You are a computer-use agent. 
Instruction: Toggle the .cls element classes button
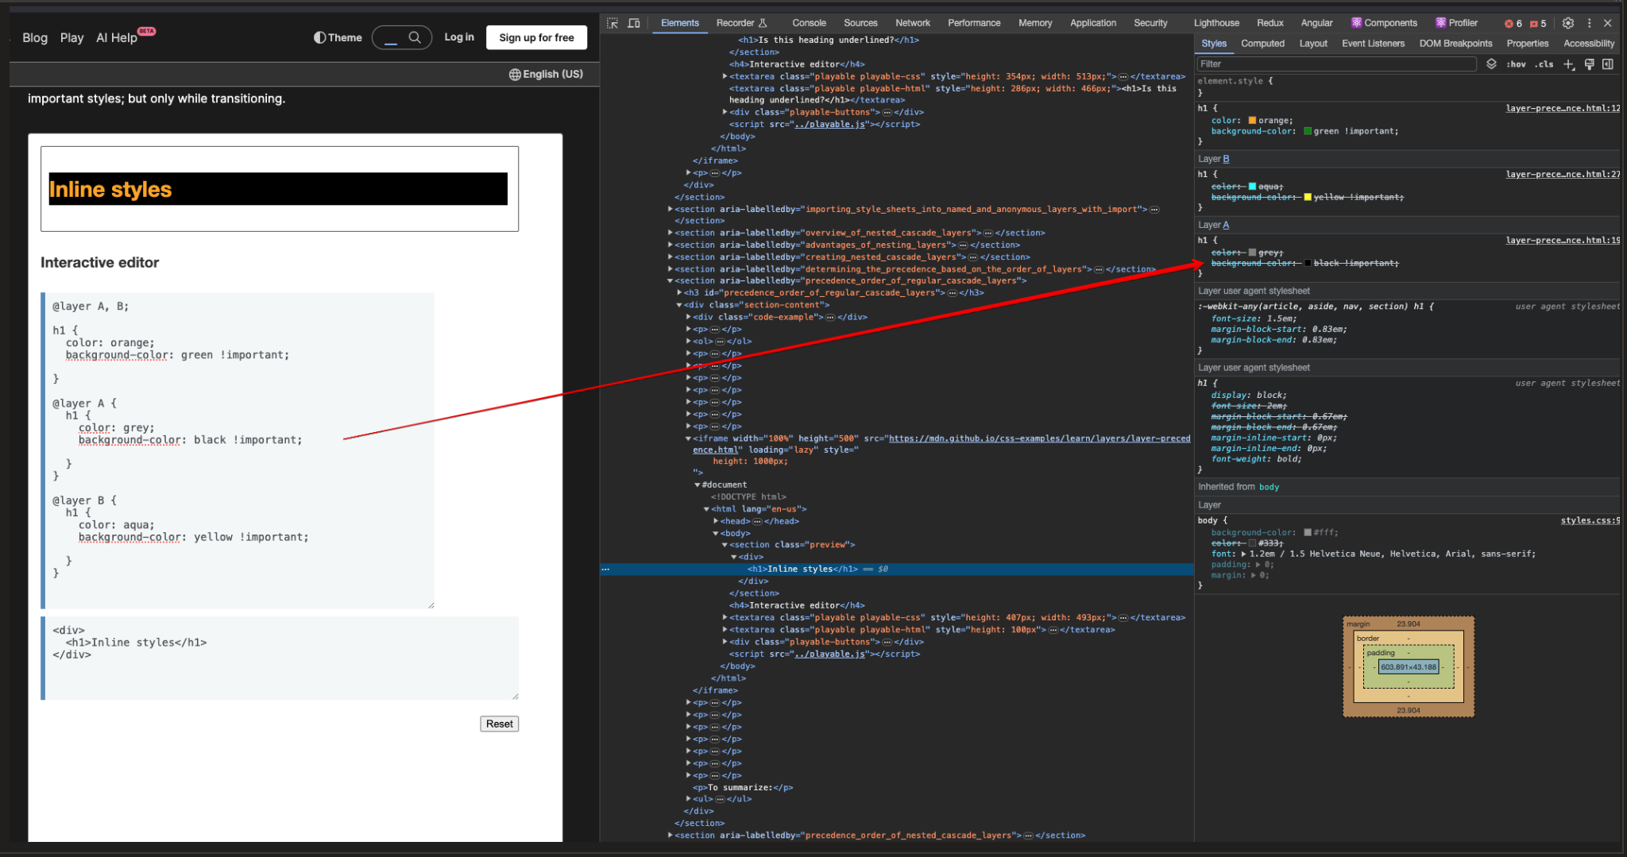(1544, 64)
